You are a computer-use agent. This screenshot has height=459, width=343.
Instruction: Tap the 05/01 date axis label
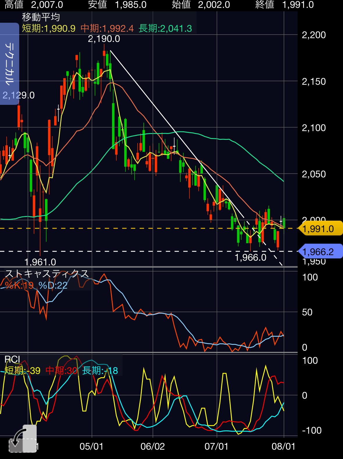(x=92, y=446)
